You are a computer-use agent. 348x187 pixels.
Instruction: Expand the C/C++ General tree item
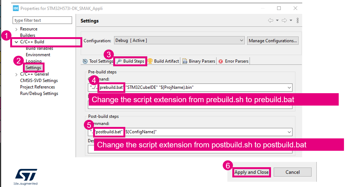tap(16, 74)
